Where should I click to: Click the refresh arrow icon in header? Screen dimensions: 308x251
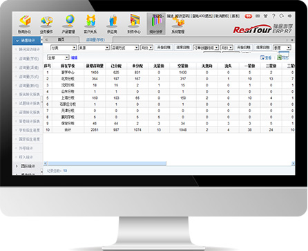(x=282, y=16)
